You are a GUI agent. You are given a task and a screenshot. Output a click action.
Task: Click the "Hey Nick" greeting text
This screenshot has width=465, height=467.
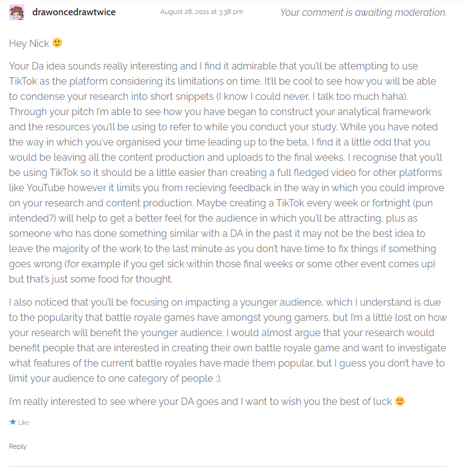coord(29,43)
